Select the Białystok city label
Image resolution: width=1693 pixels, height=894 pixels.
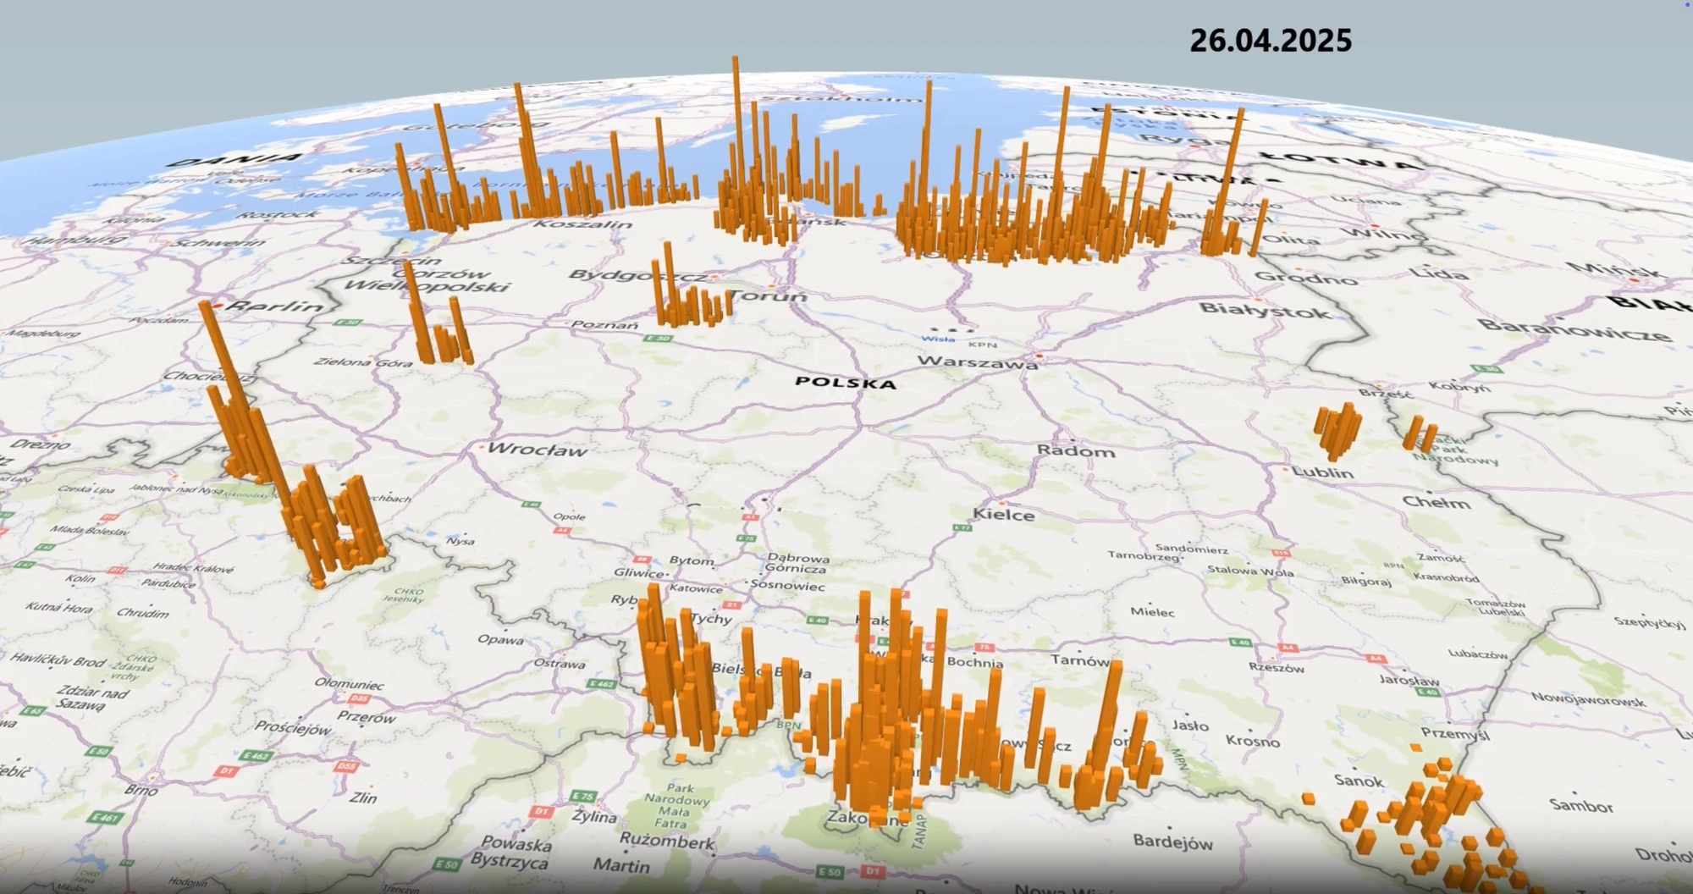pos(1265,311)
